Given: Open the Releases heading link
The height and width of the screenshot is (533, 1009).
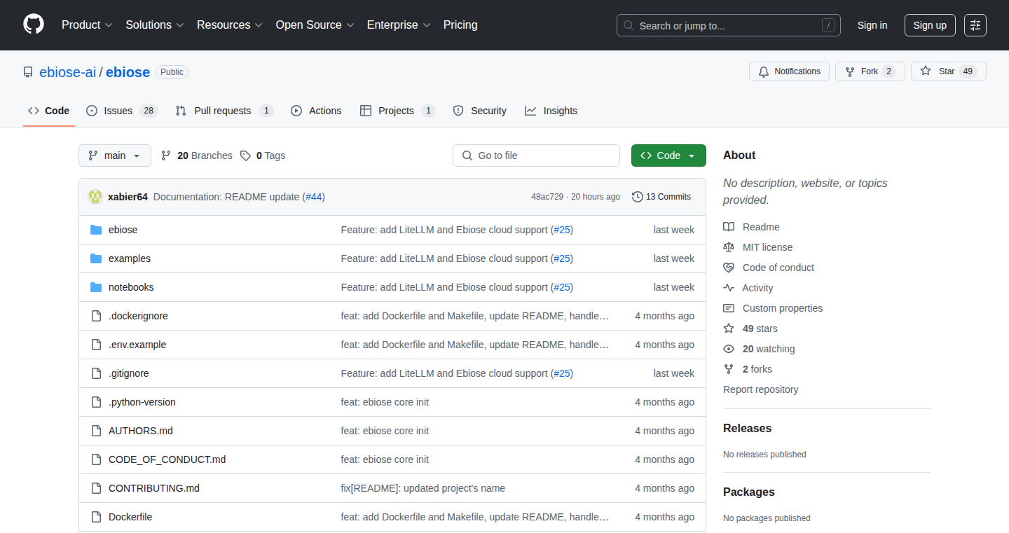Looking at the screenshot, I should (748, 428).
